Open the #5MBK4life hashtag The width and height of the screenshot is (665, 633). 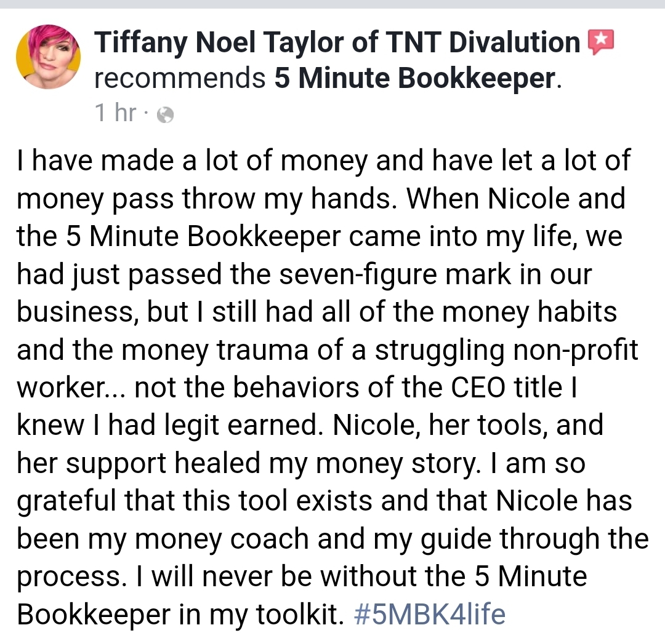click(429, 613)
